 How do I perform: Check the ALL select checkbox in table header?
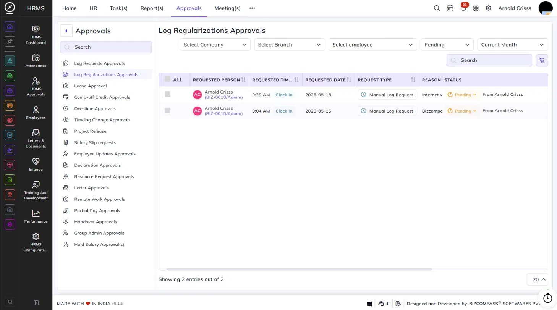tap(167, 79)
